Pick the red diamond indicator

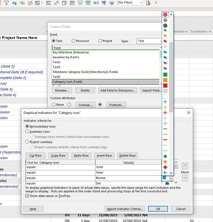click(165, 167)
